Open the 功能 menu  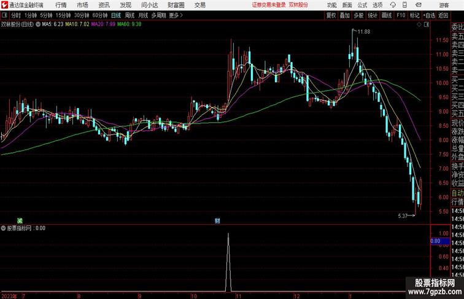point(331,5)
